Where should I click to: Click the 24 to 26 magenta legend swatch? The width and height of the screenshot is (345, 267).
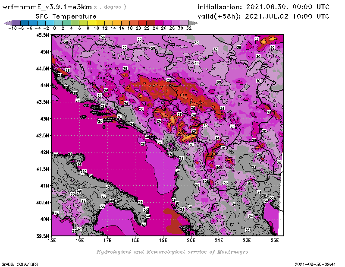coord(159,23)
